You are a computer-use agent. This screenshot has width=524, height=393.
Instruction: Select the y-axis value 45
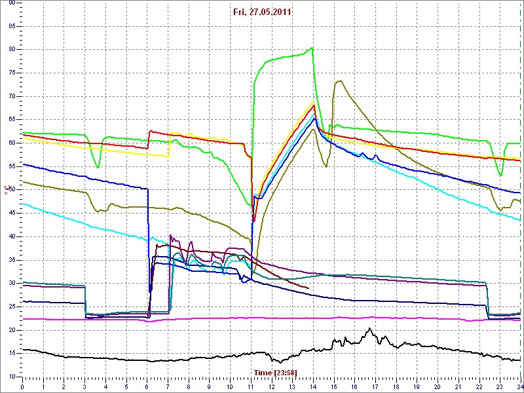10,214
